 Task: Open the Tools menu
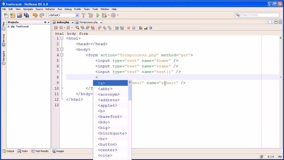pos(95,9)
